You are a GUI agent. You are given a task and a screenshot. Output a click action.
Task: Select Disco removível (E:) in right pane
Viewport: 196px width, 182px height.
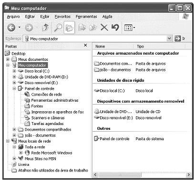113,118
